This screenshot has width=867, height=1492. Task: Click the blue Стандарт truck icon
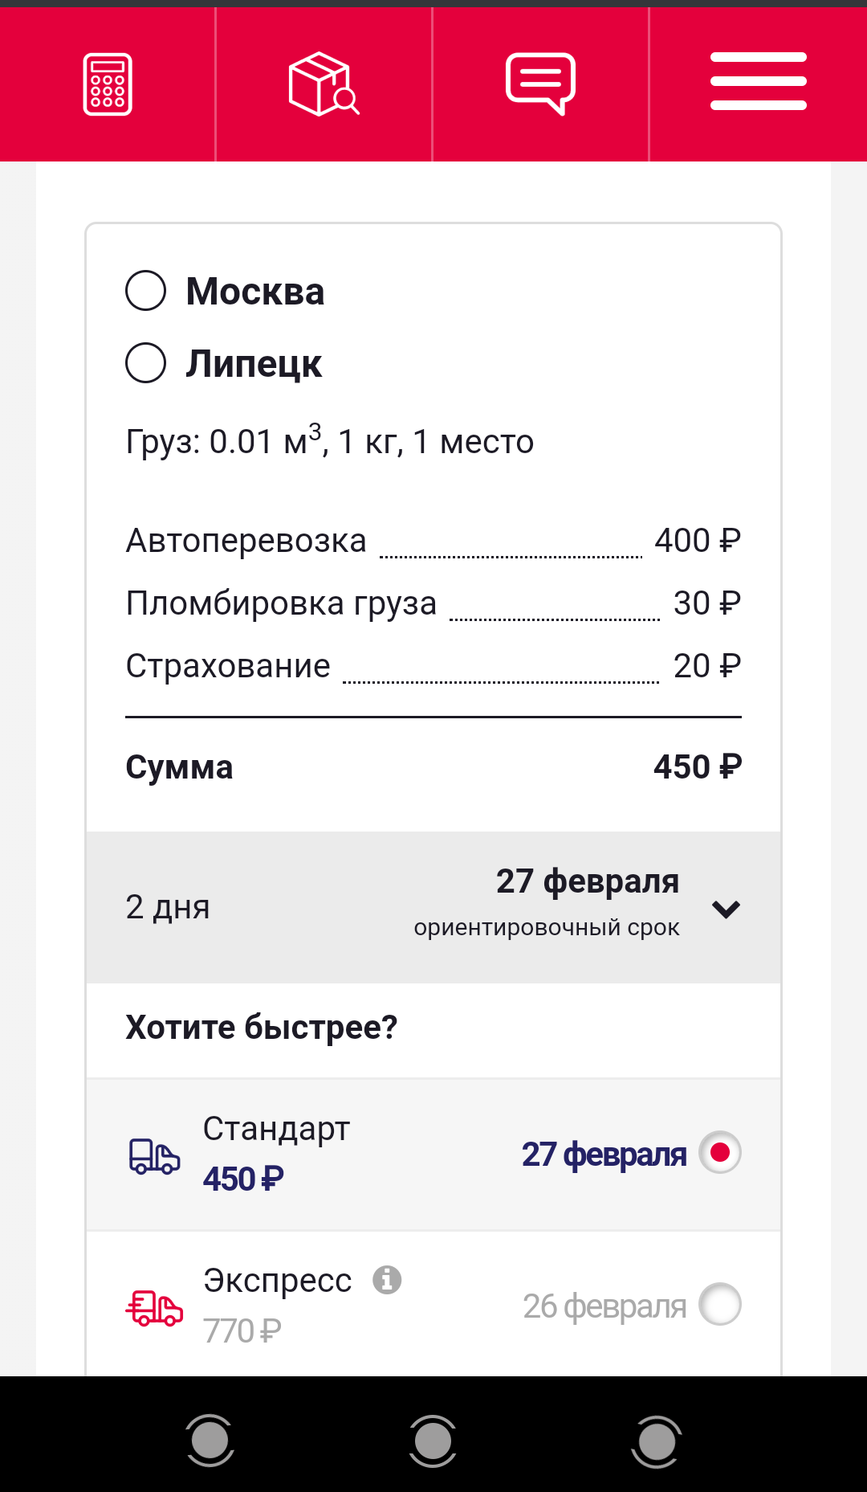click(x=154, y=1156)
